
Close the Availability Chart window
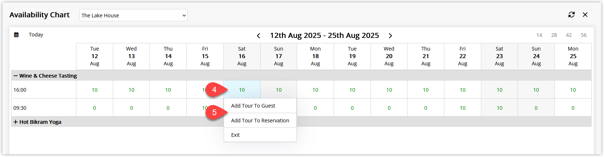(585, 15)
